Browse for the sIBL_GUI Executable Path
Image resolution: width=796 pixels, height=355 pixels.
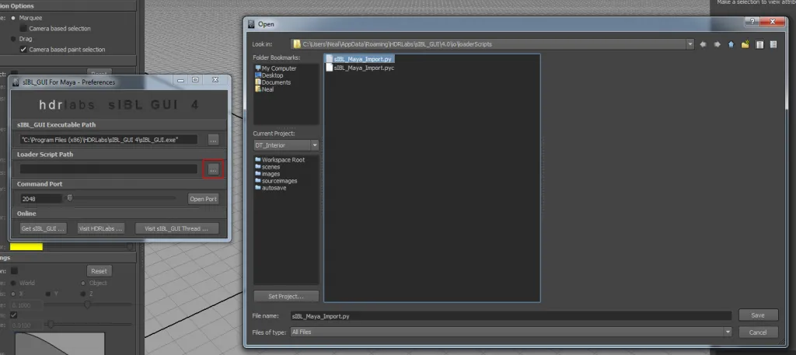213,140
